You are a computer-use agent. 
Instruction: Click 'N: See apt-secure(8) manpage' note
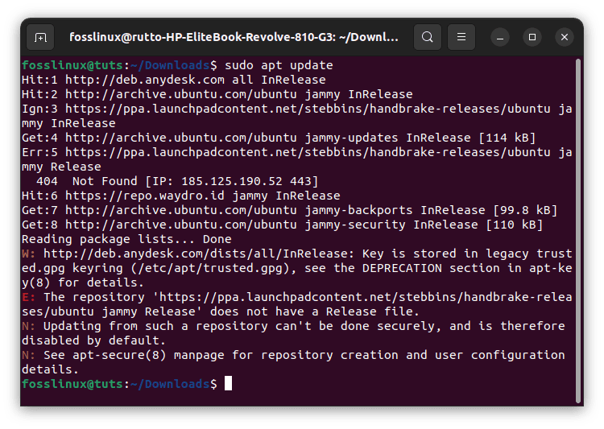click(293, 362)
